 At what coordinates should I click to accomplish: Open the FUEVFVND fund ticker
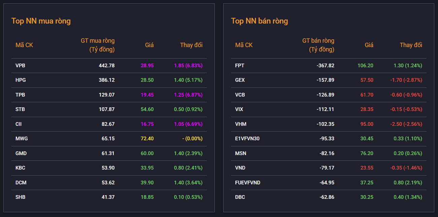click(x=248, y=183)
